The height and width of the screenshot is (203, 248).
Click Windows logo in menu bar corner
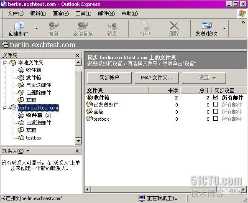242,13
